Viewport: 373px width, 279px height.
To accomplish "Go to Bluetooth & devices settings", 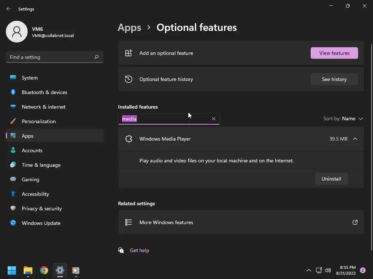I will click(x=44, y=92).
